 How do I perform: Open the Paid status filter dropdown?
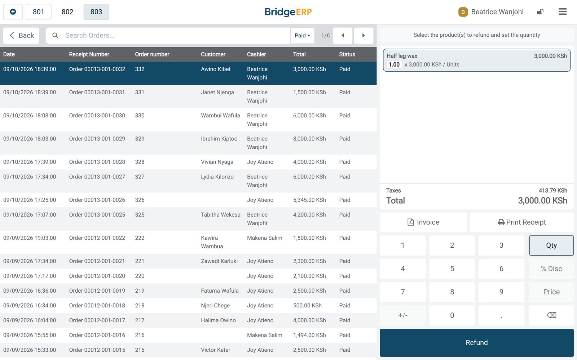tap(302, 36)
